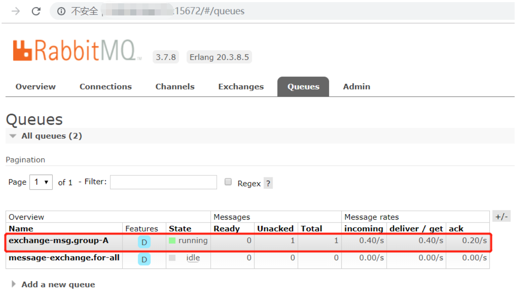Click the browser refresh icon
The height and width of the screenshot is (290, 515).
(x=36, y=11)
